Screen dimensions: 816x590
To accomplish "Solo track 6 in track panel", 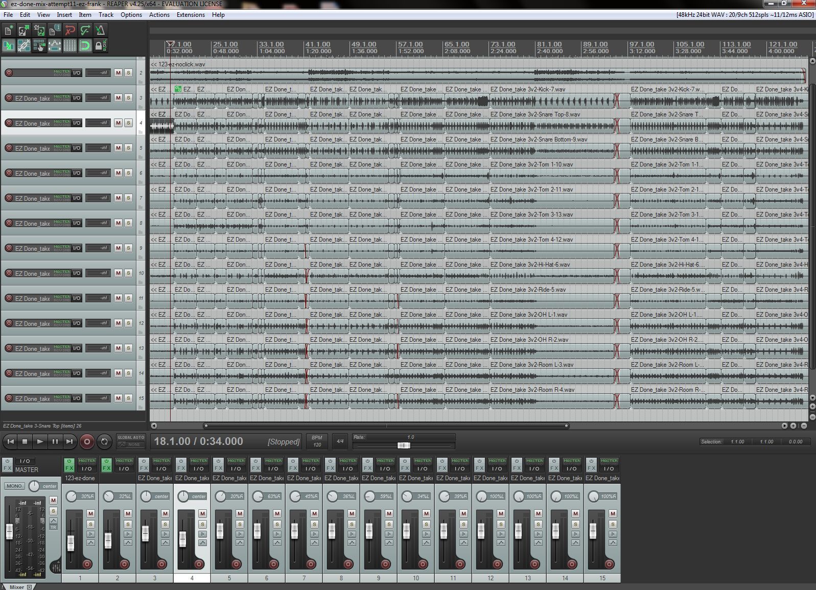I will 128,173.
